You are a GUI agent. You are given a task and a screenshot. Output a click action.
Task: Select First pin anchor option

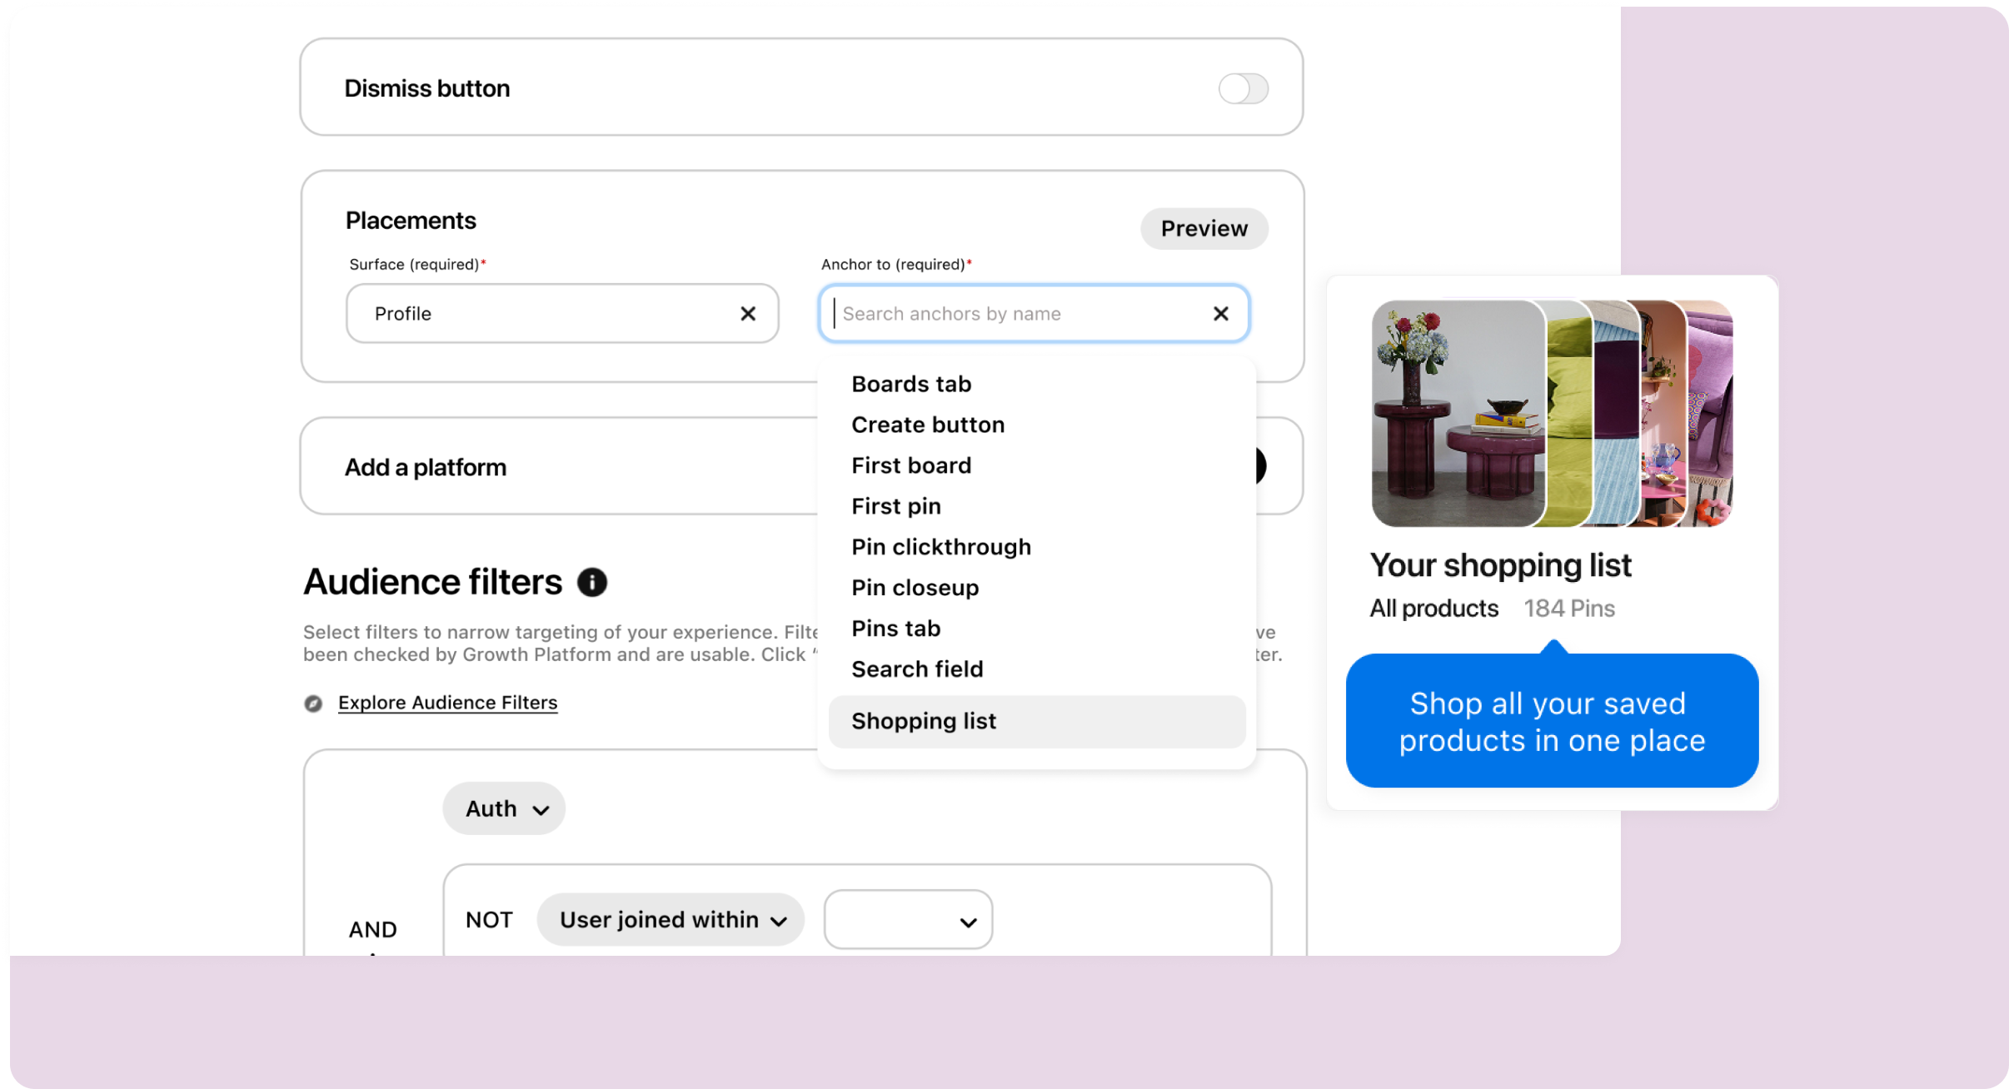click(x=896, y=506)
